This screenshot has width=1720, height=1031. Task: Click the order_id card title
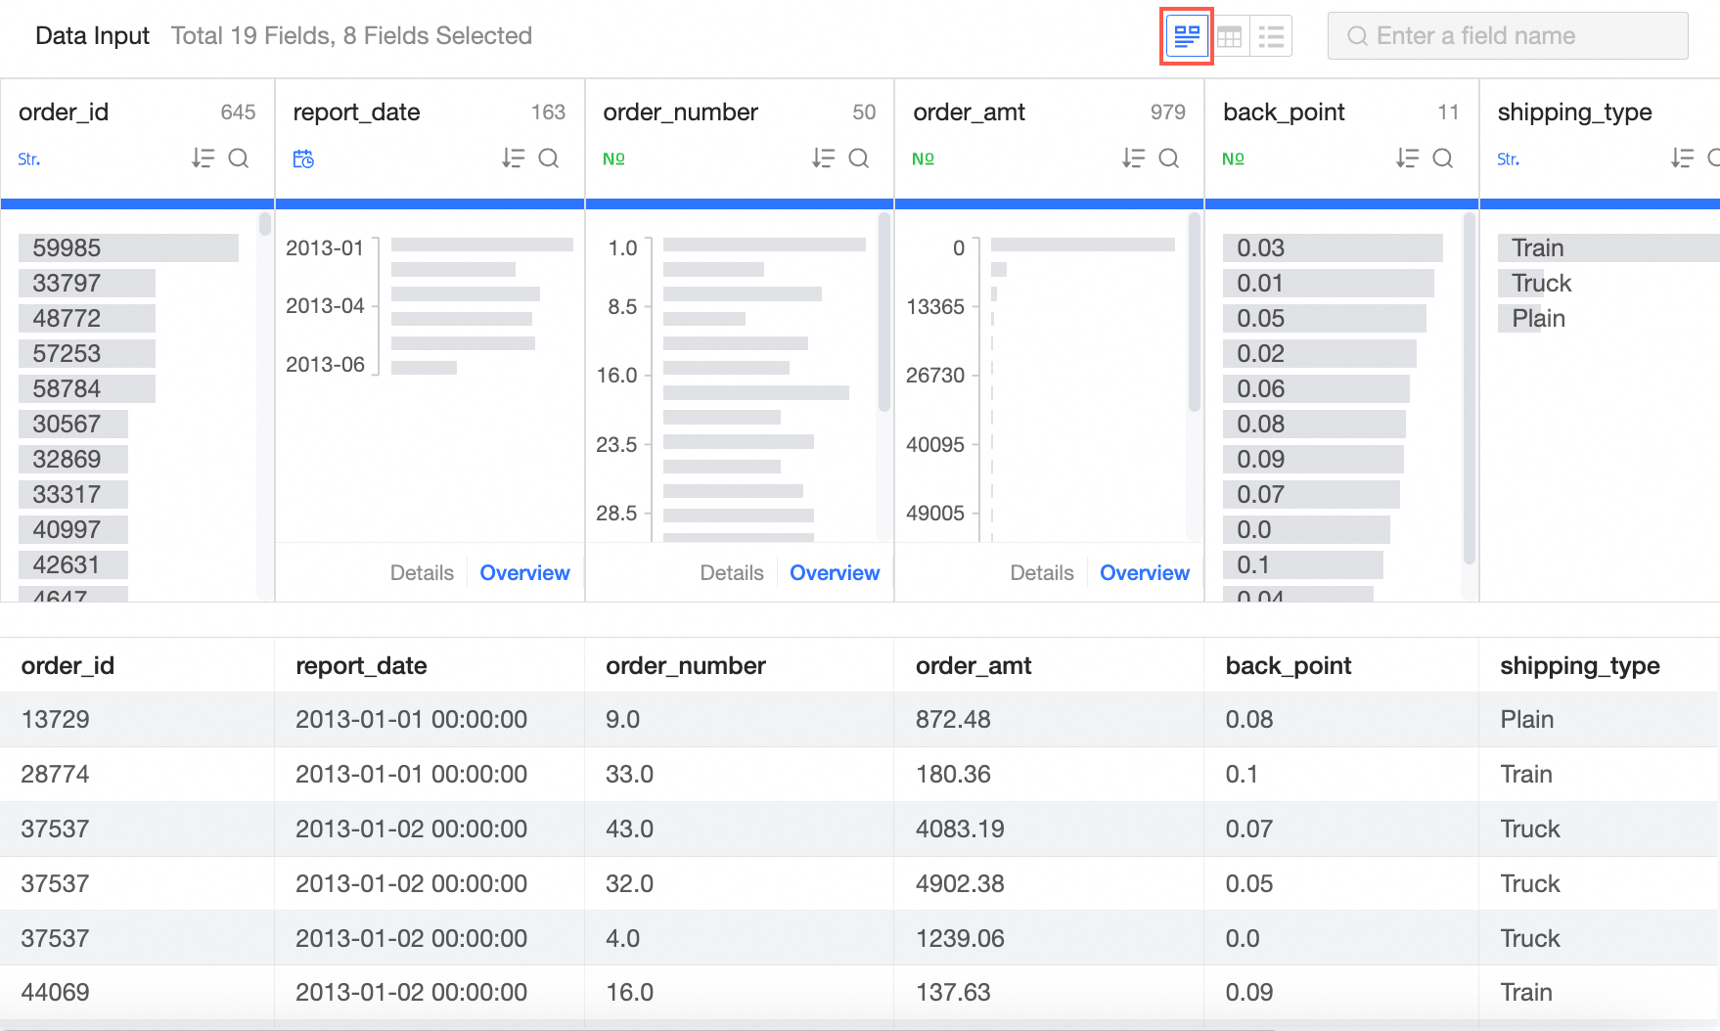tap(64, 112)
